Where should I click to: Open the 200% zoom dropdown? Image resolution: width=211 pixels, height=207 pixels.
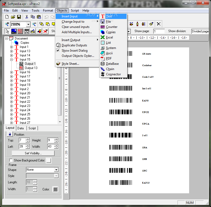(x=28, y=24)
